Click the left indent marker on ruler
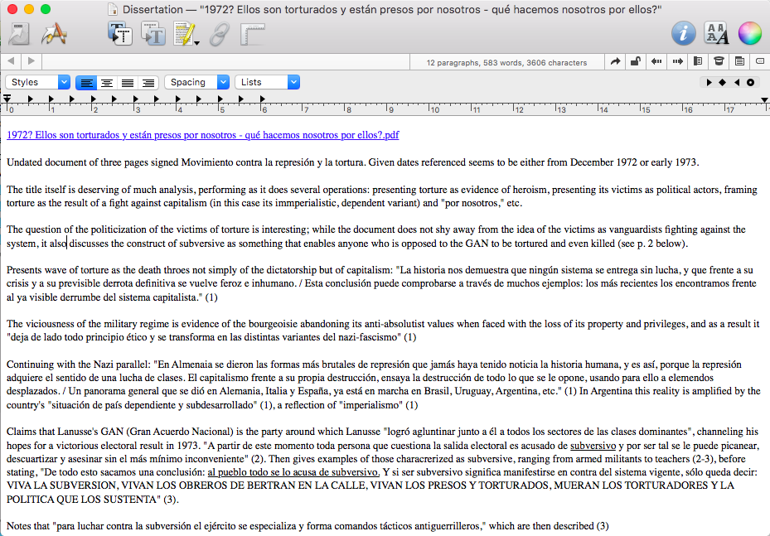Image resolution: width=770 pixels, height=536 pixels. pyautogui.click(x=7, y=99)
